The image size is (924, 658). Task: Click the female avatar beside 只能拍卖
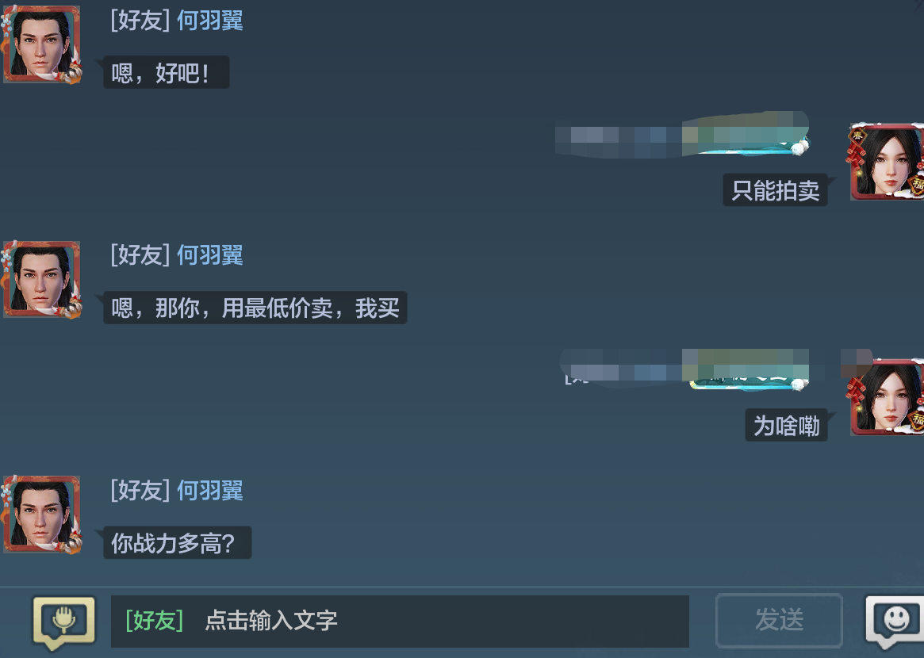coord(887,162)
